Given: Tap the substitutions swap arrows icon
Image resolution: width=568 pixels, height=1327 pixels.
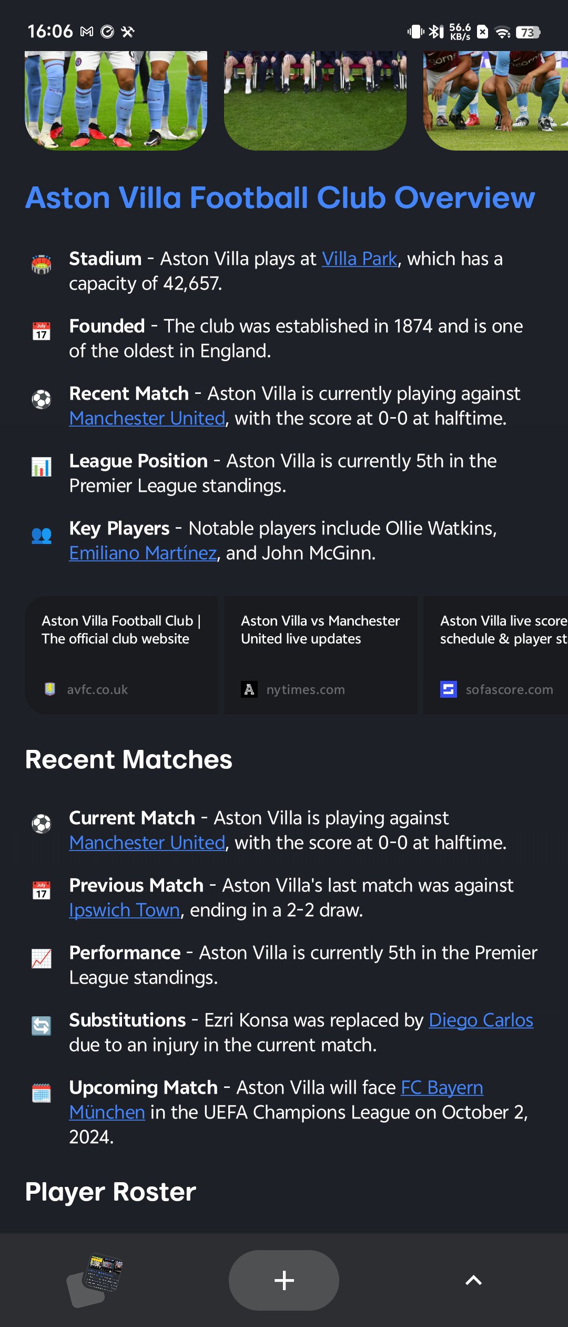Looking at the screenshot, I should pyautogui.click(x=42, y=1026).
